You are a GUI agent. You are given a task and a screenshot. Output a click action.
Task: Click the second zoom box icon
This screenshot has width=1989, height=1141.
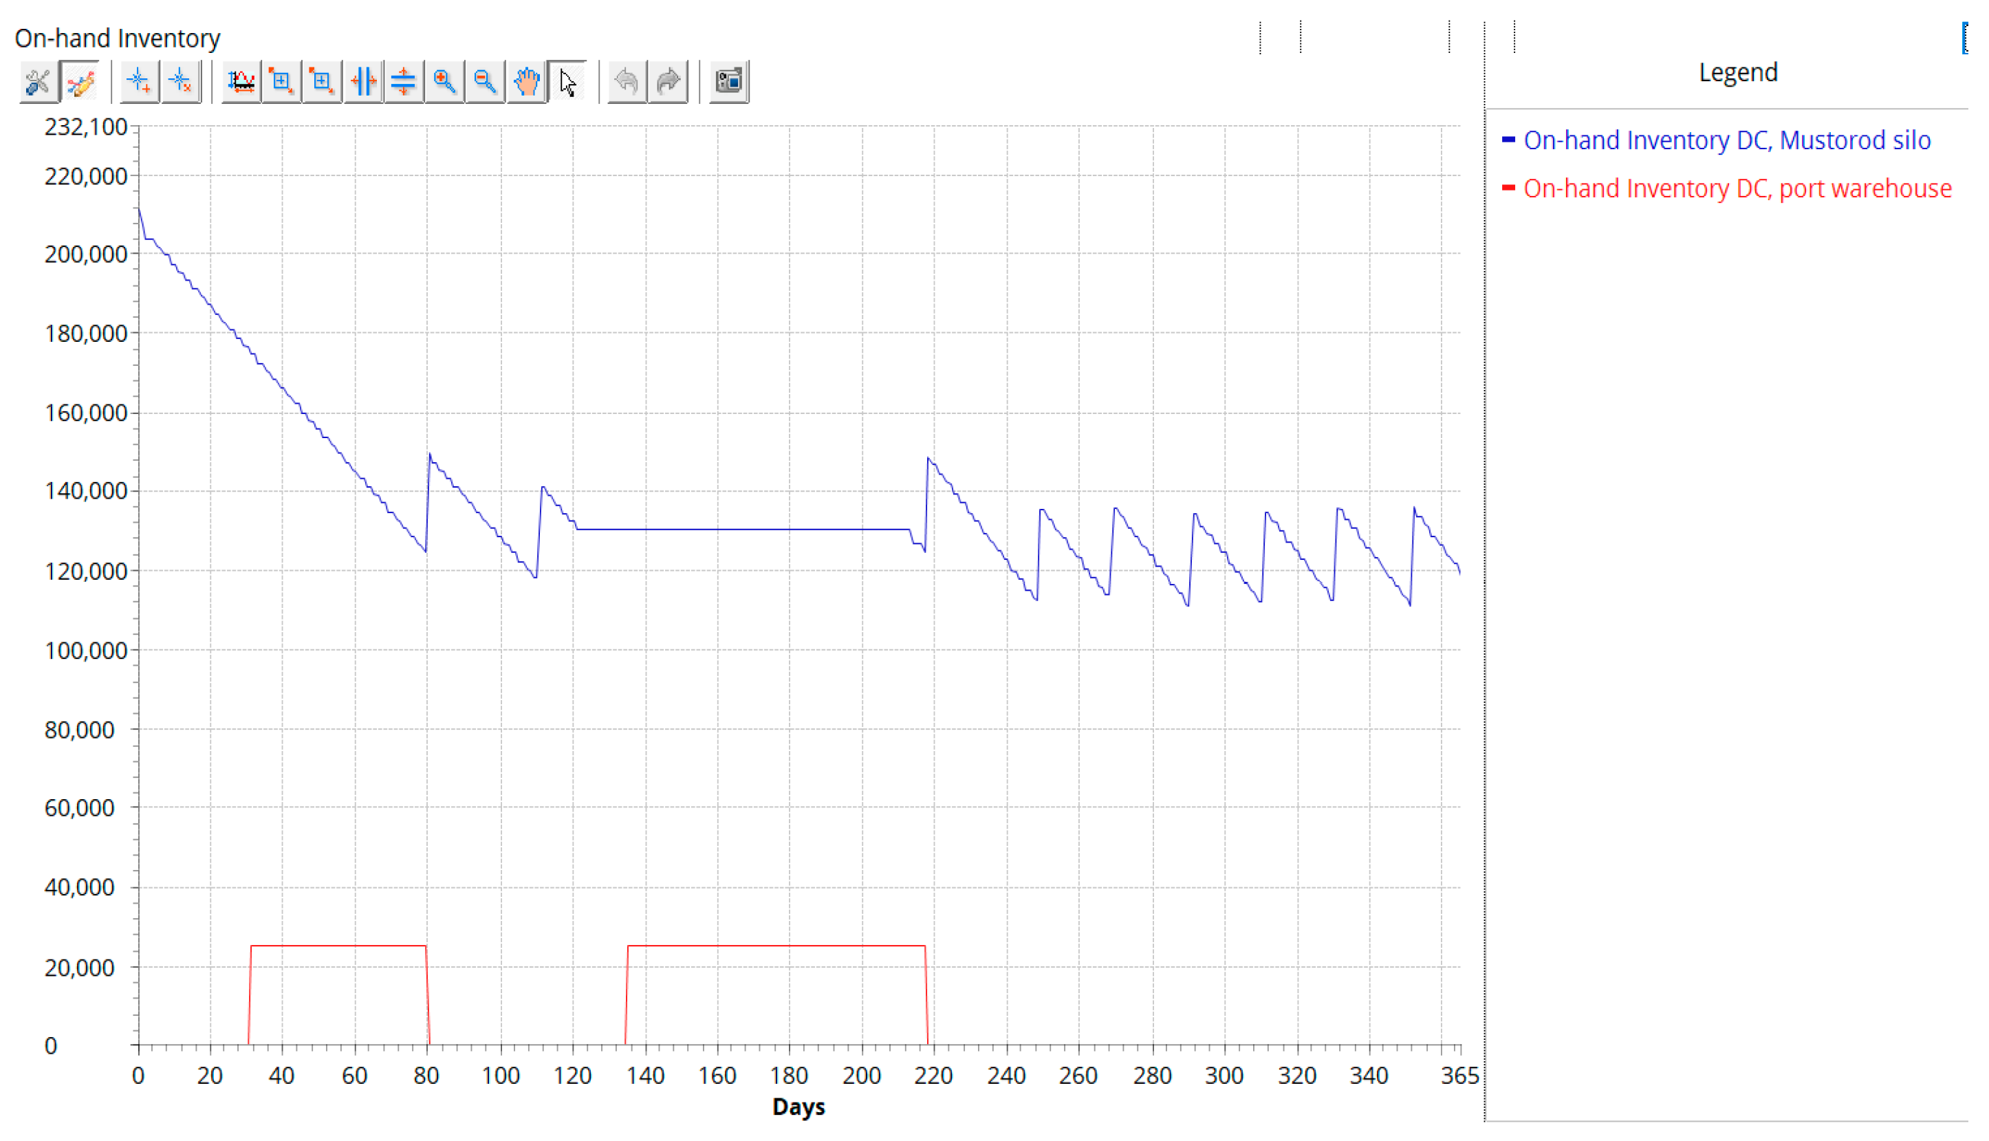click(x=322, y=81)
